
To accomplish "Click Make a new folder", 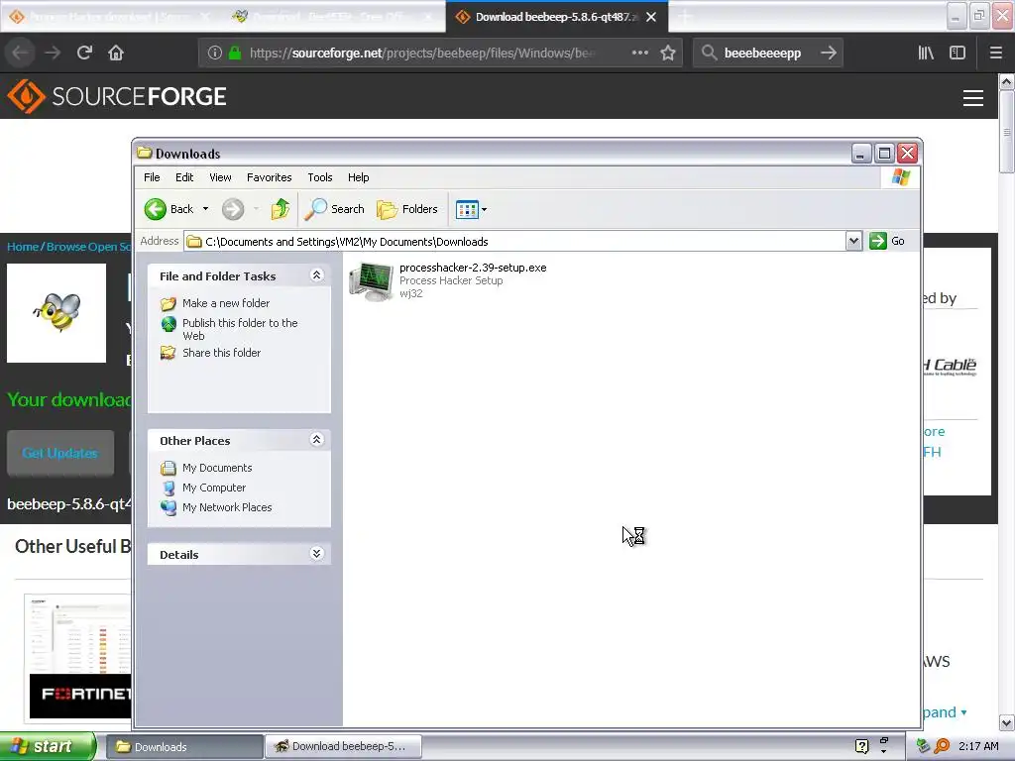I will click(x=226, y=303).
